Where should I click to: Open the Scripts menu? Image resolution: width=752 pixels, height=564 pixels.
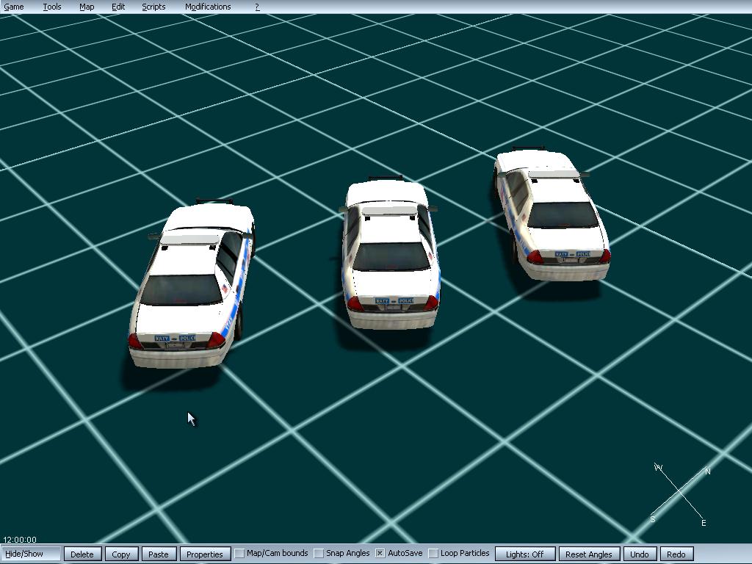153,7
